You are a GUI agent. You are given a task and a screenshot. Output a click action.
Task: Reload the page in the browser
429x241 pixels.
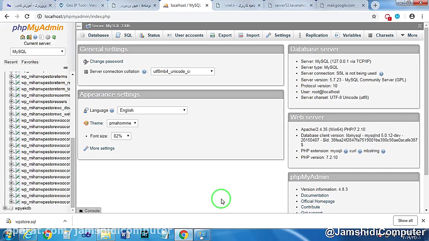[x=27, y=16]
